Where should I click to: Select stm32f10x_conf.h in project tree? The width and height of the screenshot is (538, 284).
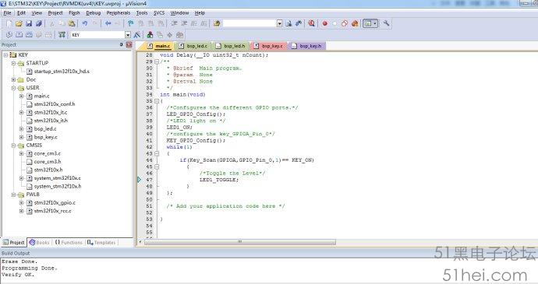click(55, 104)
